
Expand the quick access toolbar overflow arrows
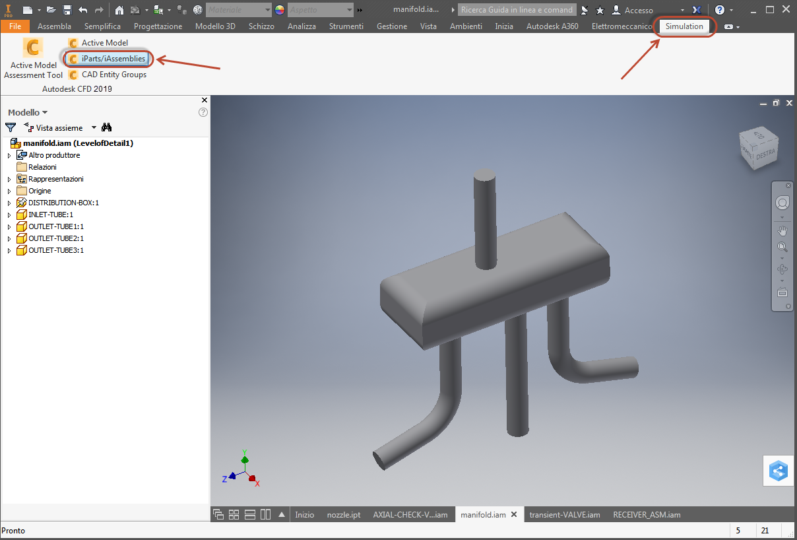[x=360, y=11]
